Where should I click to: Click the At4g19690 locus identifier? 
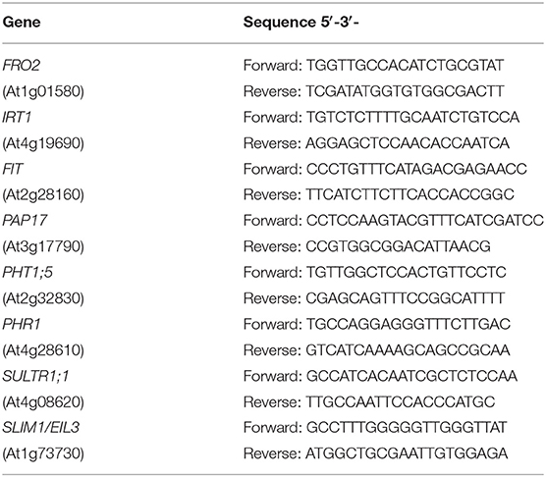(43, 143)
